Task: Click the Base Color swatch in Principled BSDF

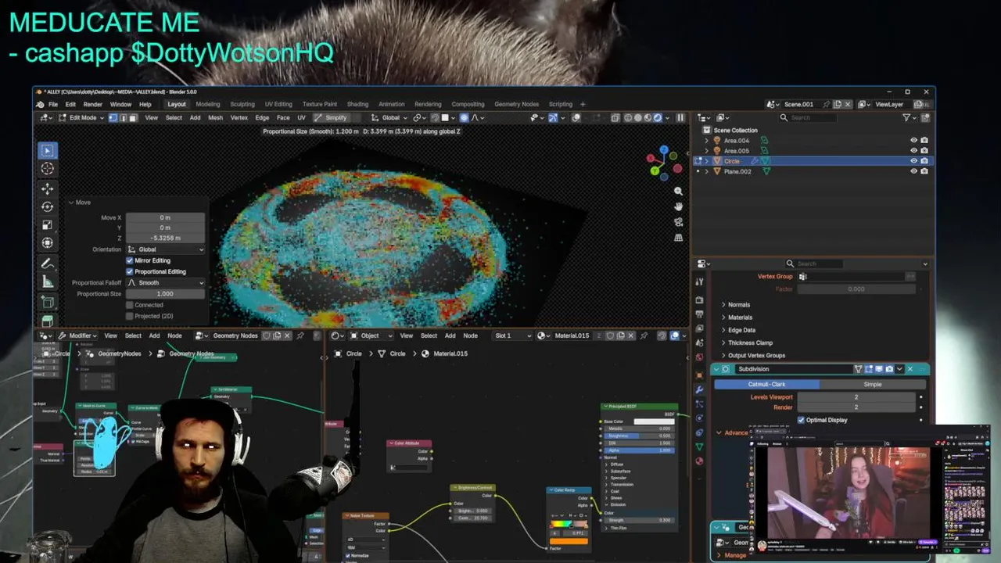Action: point(654,421)
